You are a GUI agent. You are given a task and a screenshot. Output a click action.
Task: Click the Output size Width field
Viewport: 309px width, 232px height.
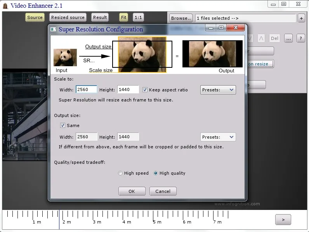[x=87, y=137]
